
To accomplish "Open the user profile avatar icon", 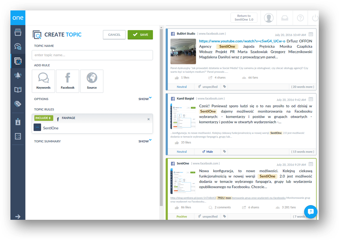I will pos(269,18).
